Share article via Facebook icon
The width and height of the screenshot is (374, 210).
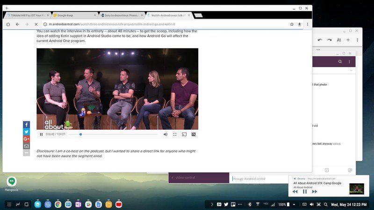pos(27,125)
